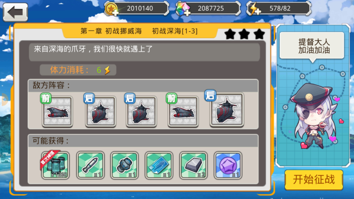Image resolution: width=354 pixels, height=199 pixels.
Task: Select the steel ingot reward x2
Action: 194,165
